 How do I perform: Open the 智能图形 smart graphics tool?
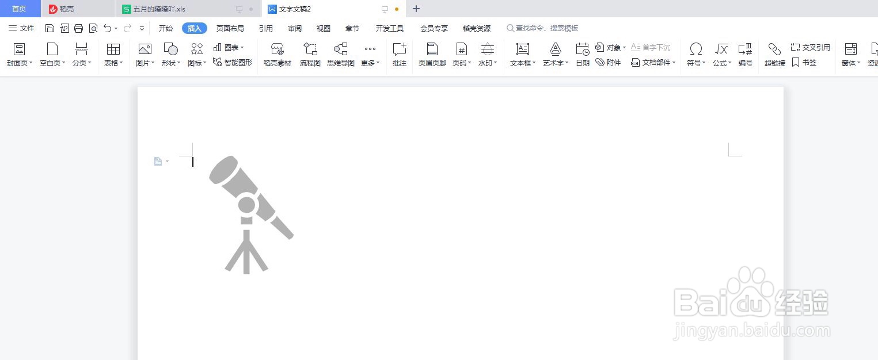pyautogui.click(x=232, y=61)
